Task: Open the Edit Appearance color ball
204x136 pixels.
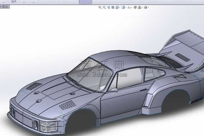Action: pos(135,8)
